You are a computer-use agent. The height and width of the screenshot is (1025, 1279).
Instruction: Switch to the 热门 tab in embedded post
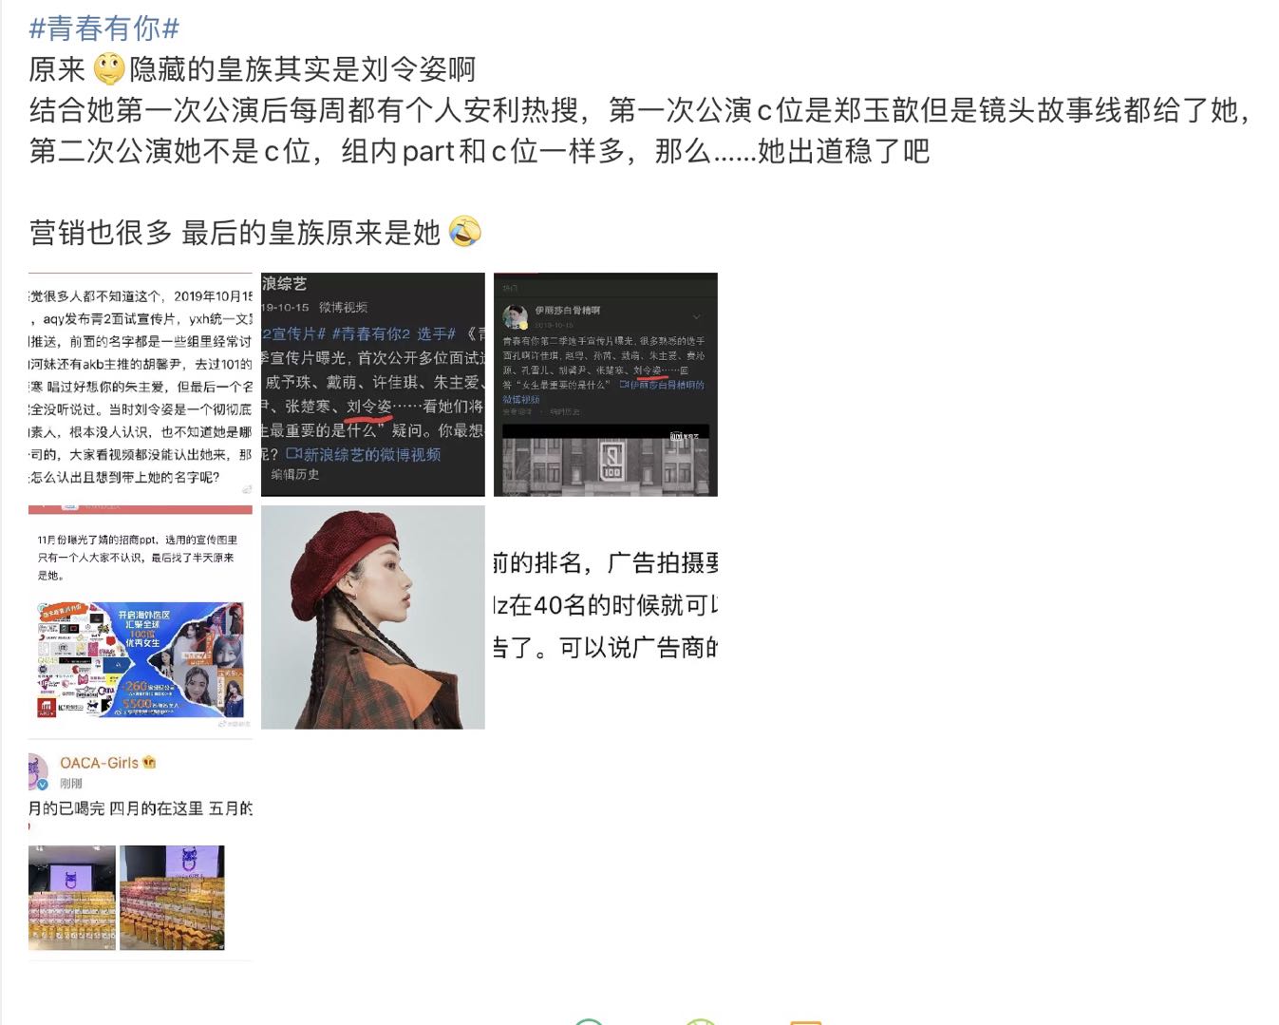pyautogui.click(x=509, y=288)
